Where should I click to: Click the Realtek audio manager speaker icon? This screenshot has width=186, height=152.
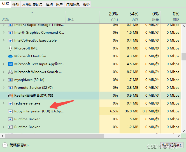[10, 96]
